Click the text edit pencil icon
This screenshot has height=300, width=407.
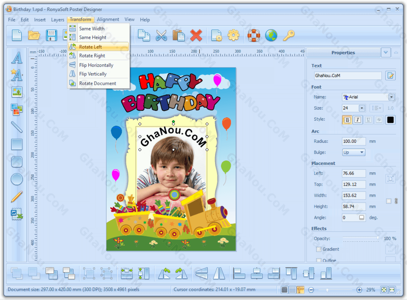pyautogui.click(x=391, y=76)
